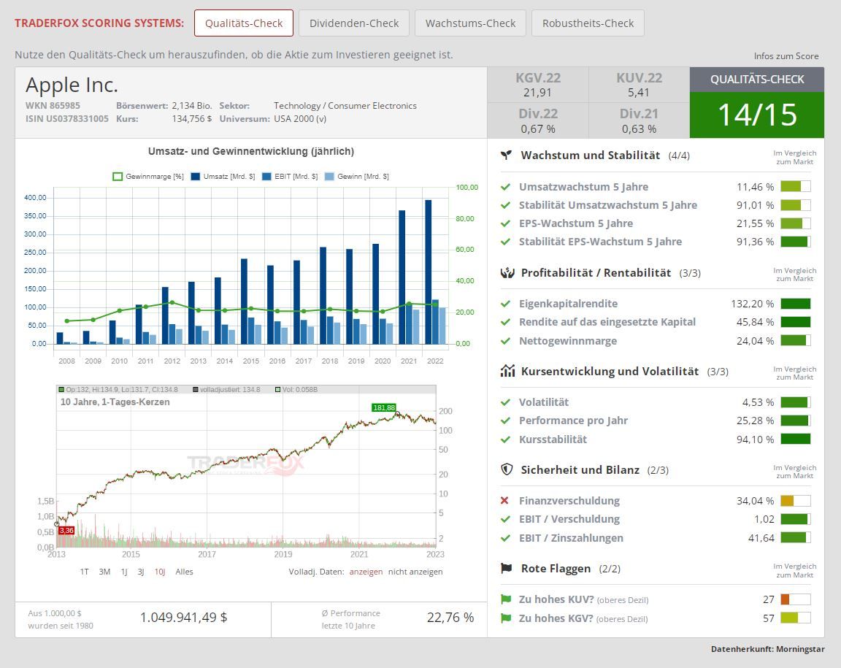Click the checkmark beside EBIT / Zinszahlungen
The height and width of the screenshot is (668, 841).
504,537
